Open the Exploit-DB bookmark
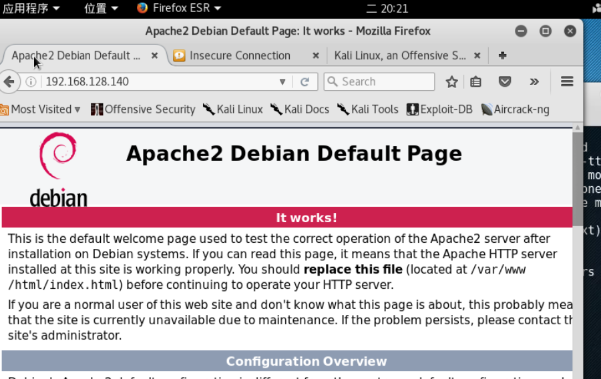This screenshot has height=379, width=601. tap(439, 109)
